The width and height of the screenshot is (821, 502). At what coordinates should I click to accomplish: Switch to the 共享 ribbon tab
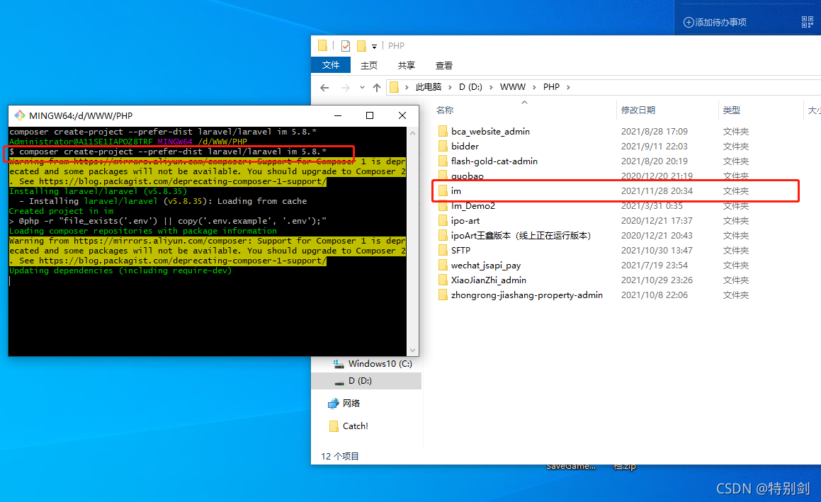pos(407,65)
